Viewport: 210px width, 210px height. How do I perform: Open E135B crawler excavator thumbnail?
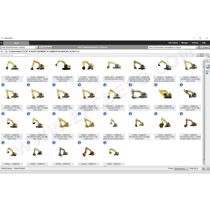pos(12,65)
